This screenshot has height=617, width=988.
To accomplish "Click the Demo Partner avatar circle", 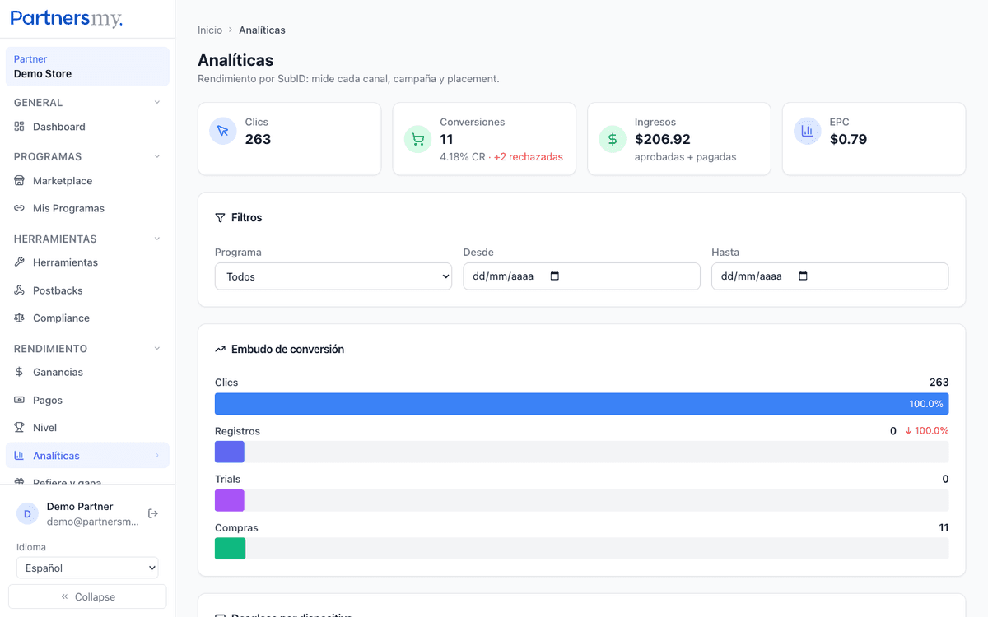I will [27, 514].
